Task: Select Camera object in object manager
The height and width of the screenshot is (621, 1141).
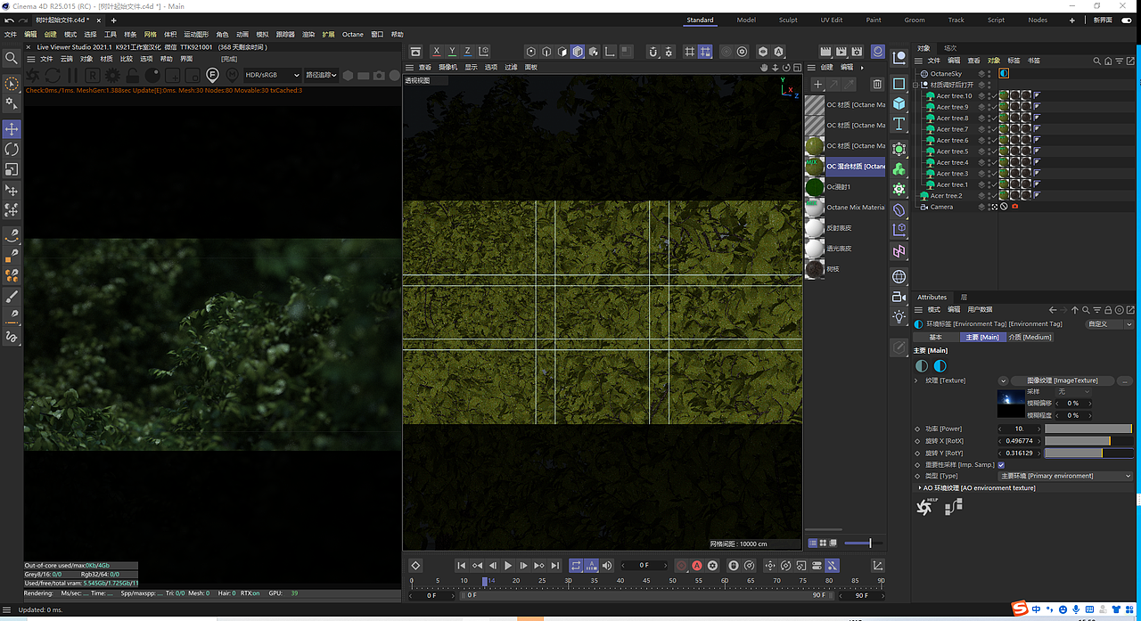Action: click(941, 207)
